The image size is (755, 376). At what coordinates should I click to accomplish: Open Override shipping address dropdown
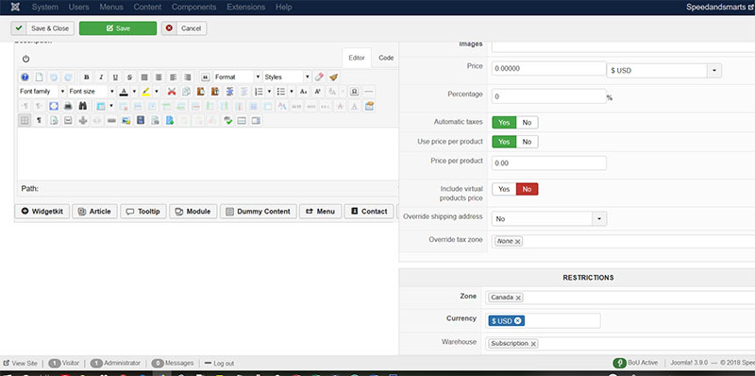click(549, 219)
